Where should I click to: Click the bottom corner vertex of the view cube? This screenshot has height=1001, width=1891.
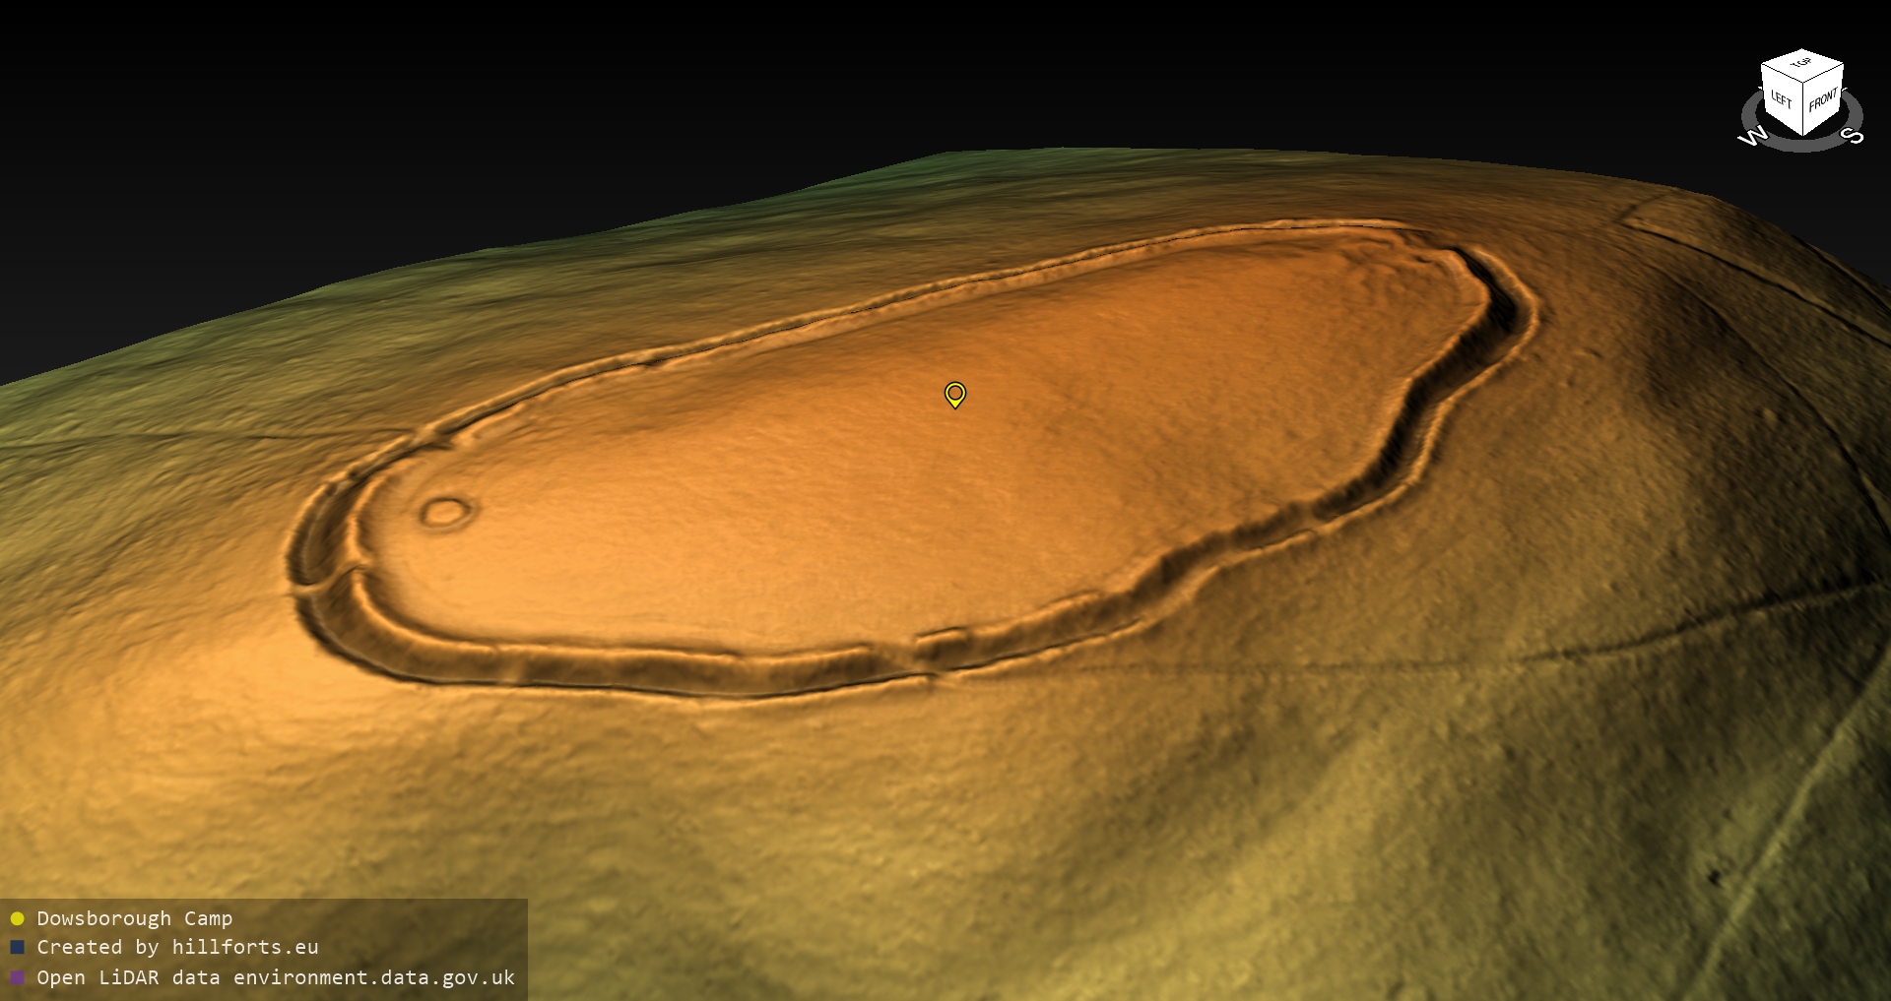[1803, 135]
